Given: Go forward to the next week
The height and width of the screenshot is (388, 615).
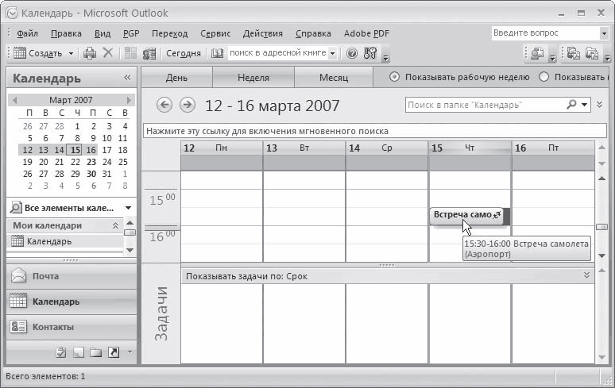Looking at the screenshot, I should 188,105.
